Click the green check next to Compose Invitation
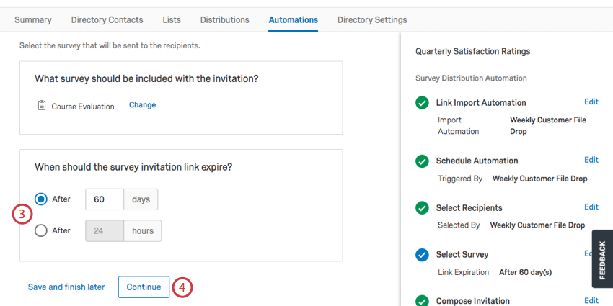The width and height of the screenshot is (613, 306). click(422, 301)
